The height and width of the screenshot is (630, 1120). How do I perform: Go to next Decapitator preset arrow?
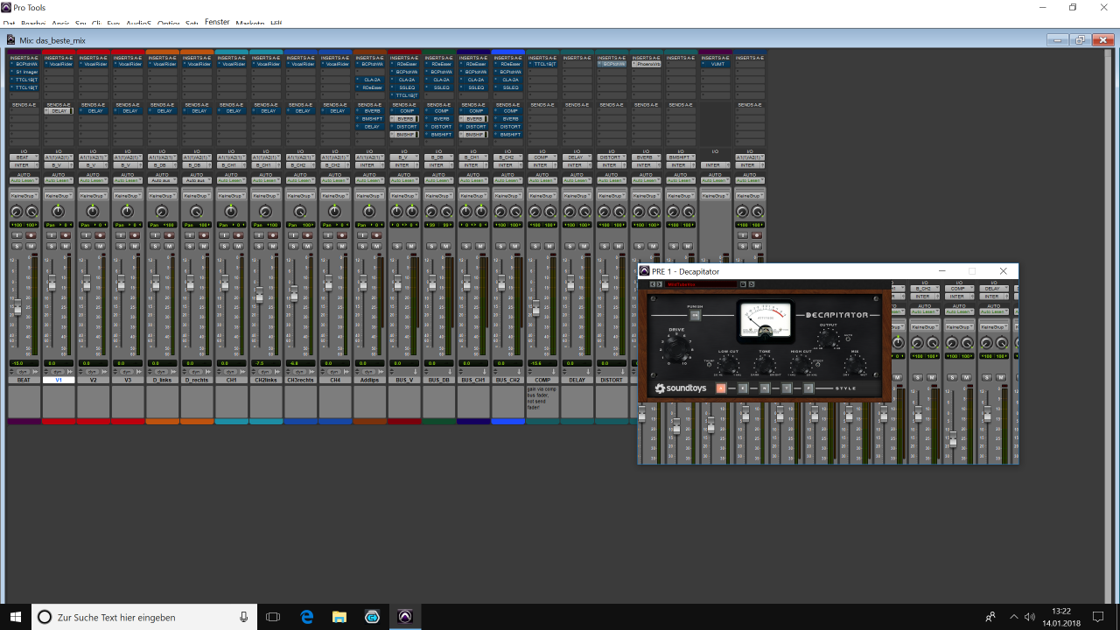[x=659, y=284]
